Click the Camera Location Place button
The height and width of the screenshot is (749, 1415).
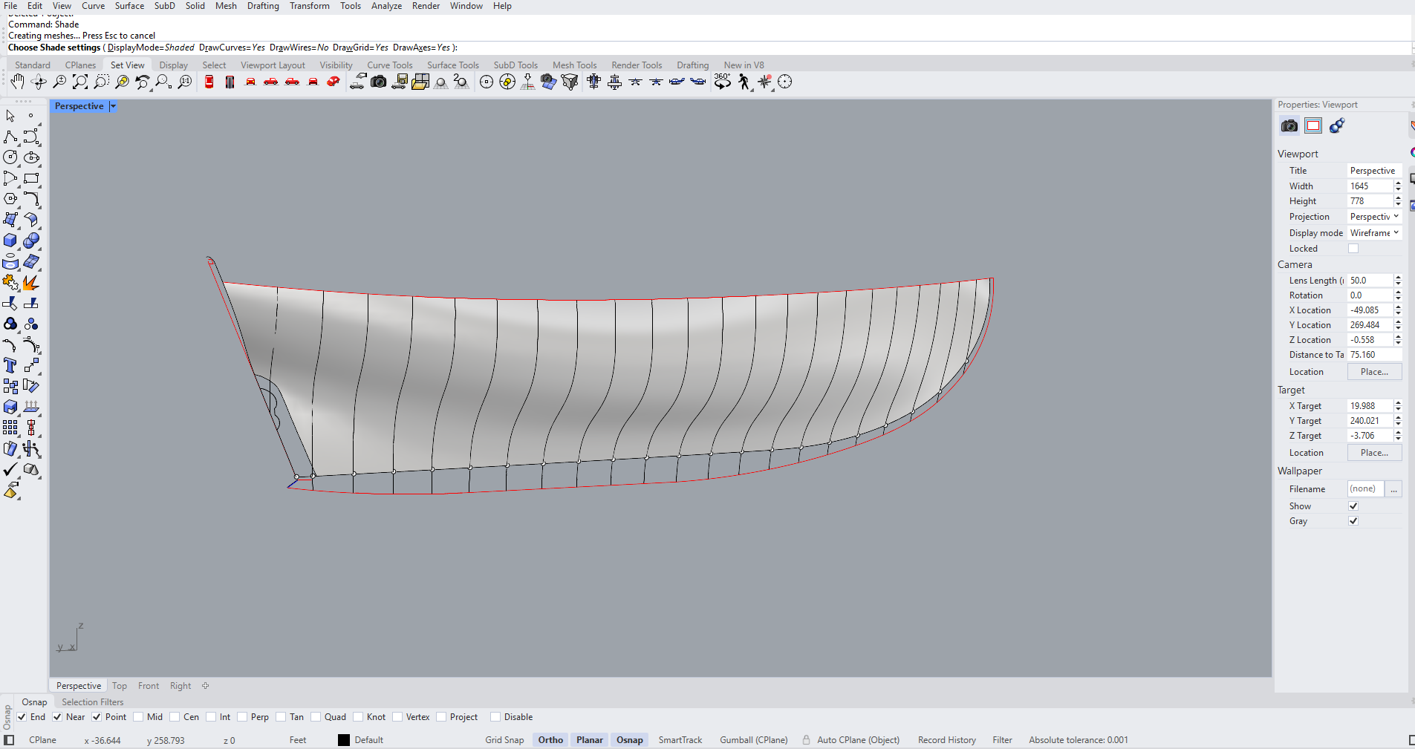(1374, 372)
